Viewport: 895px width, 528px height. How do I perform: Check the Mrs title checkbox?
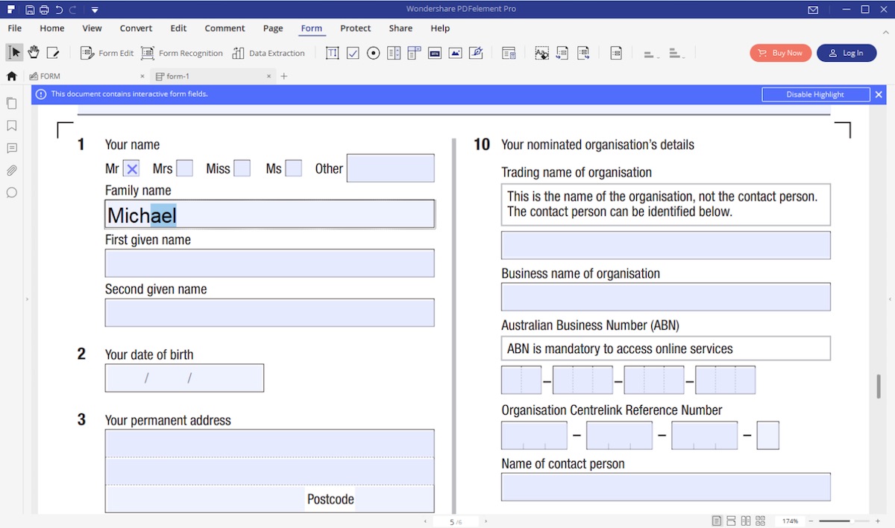[183, 168]
